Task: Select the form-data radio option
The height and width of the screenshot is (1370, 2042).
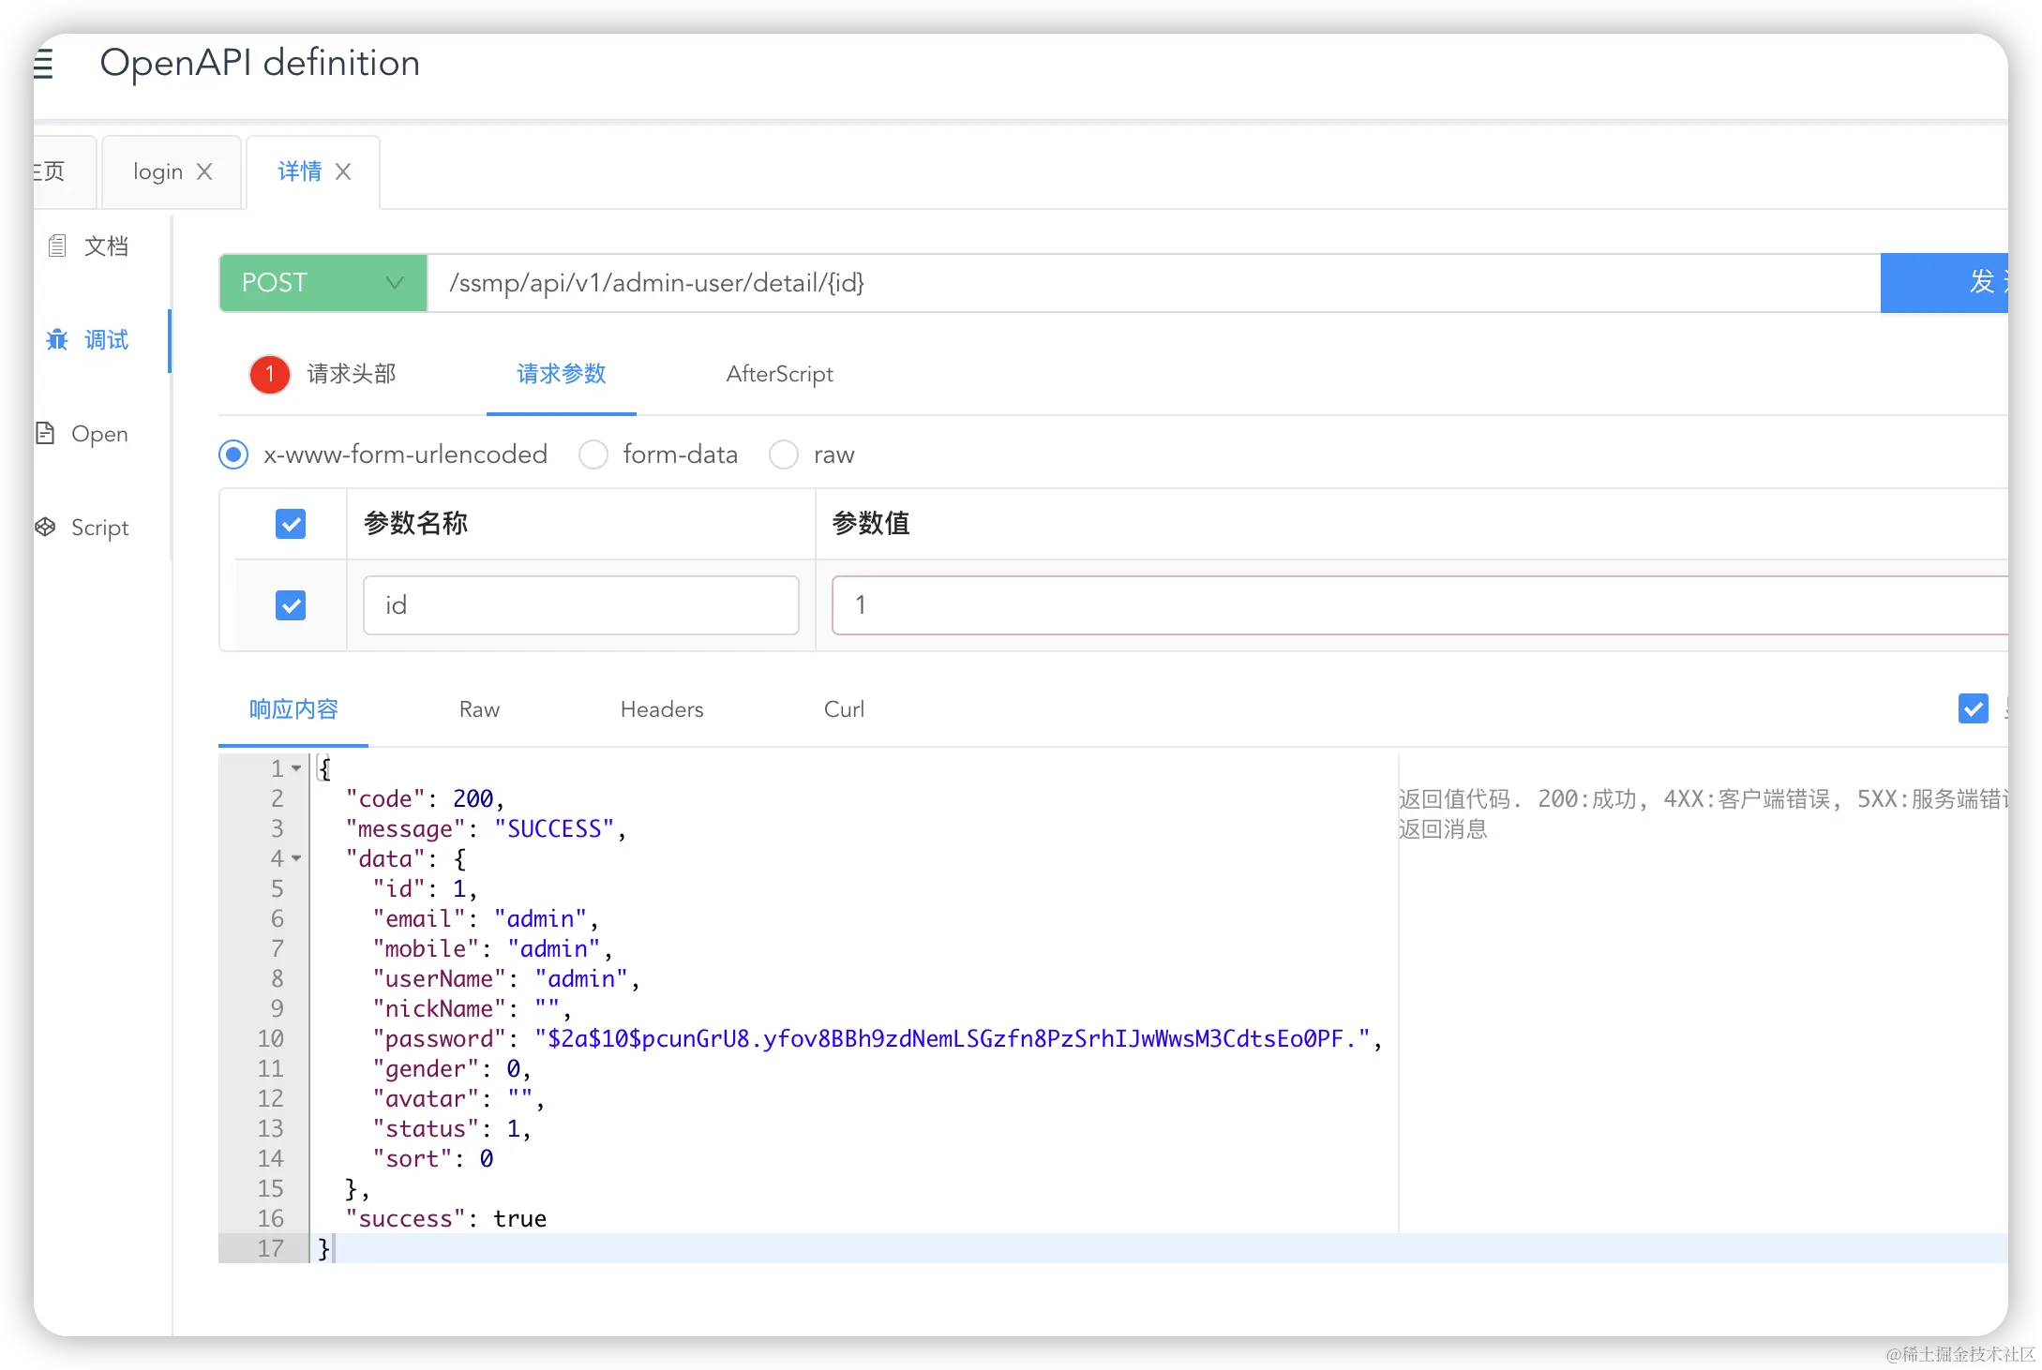Action: click(x=593, y=454)
